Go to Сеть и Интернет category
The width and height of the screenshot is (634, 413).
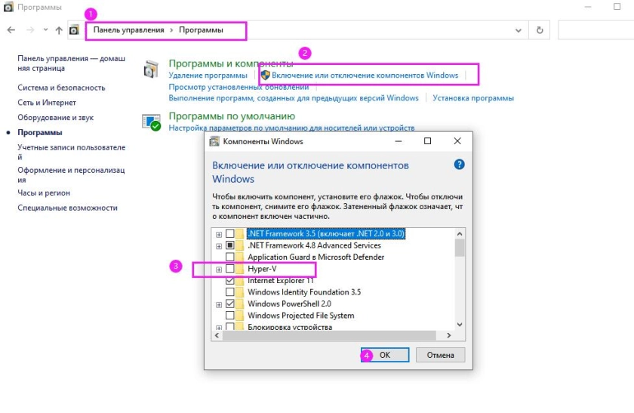(x=47, y=103)
